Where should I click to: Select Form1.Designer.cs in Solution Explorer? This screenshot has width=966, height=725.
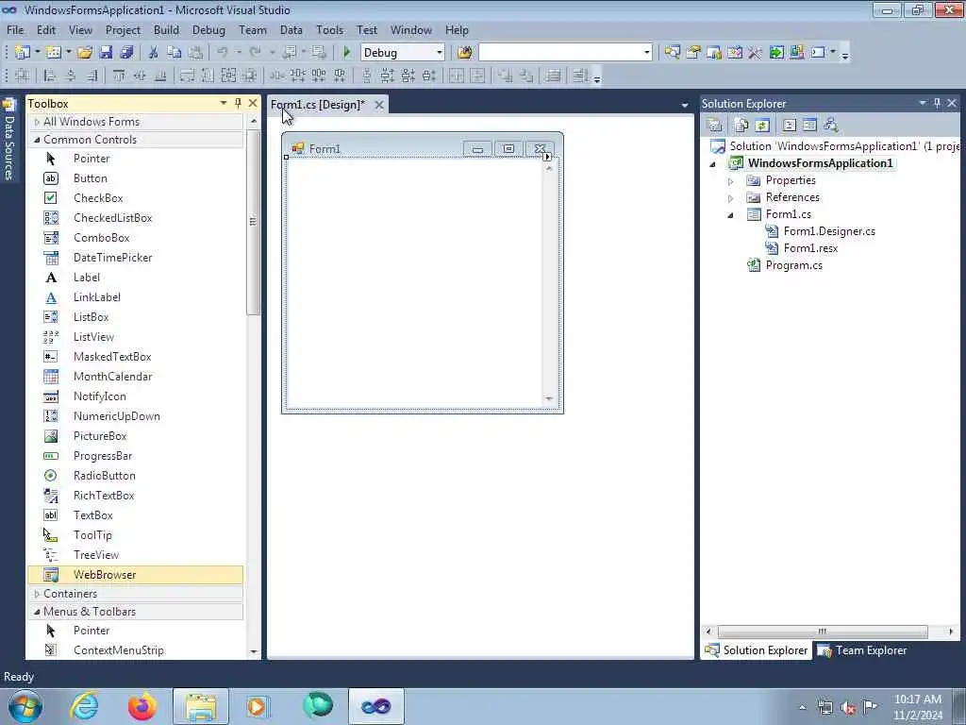(x=829, y=231)
